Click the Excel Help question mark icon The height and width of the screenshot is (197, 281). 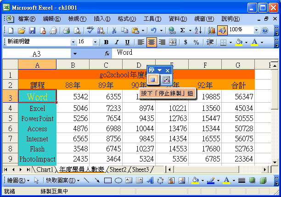(265, 30)
